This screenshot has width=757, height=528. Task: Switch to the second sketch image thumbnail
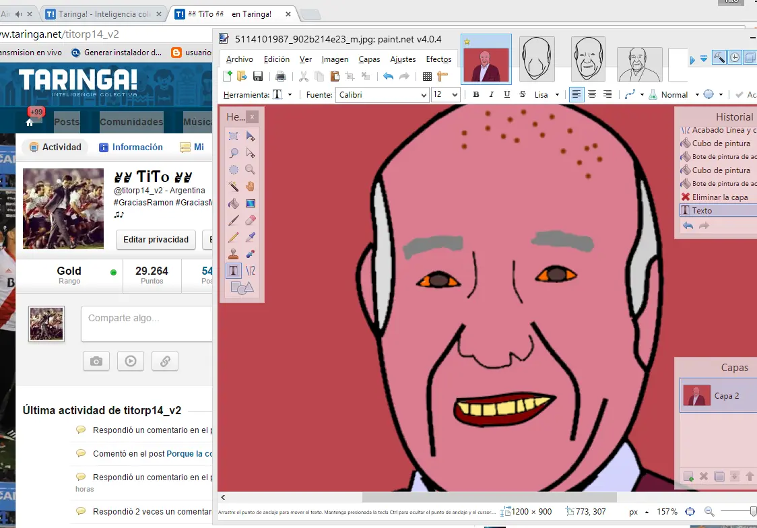[588, 59]
